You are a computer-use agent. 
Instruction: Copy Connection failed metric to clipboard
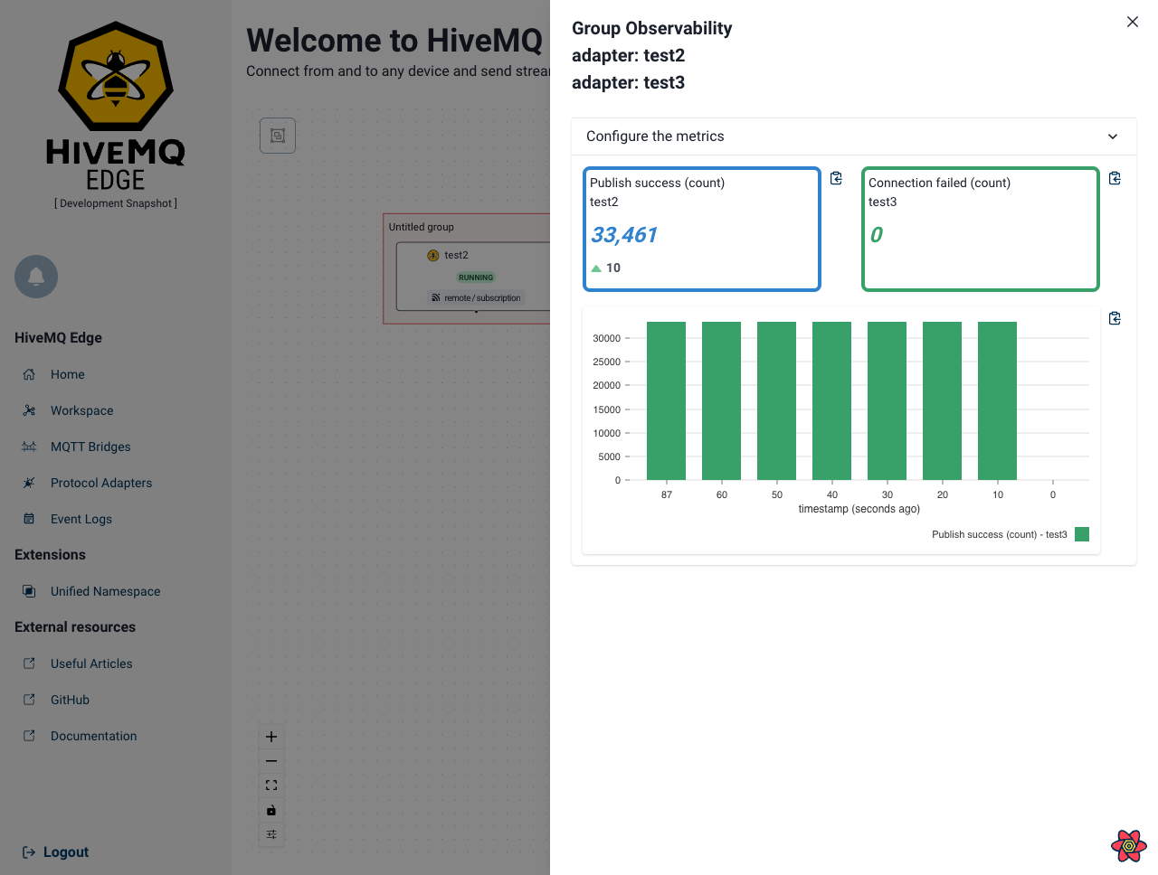(x=1115, y=178)
